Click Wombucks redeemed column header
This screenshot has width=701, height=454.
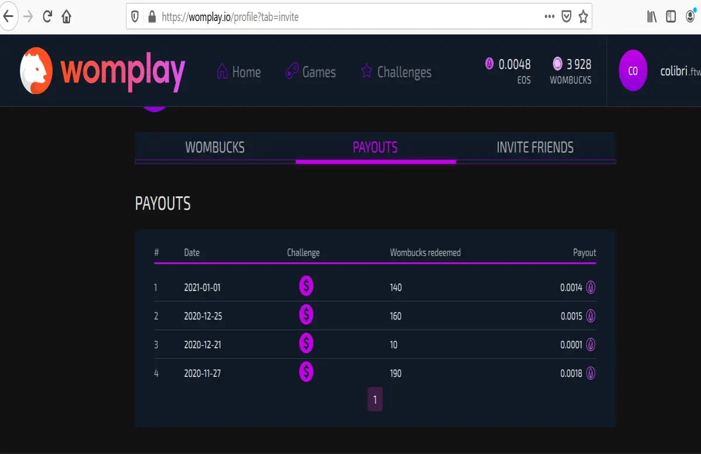coord(425,252)
